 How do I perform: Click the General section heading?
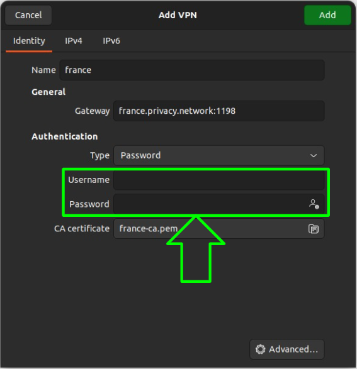point(48,92)
